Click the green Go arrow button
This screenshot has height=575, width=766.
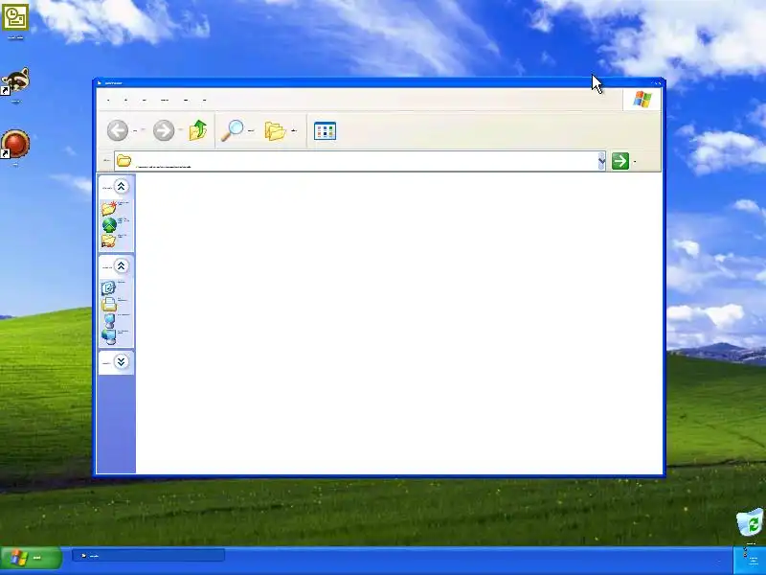[620, 161]
